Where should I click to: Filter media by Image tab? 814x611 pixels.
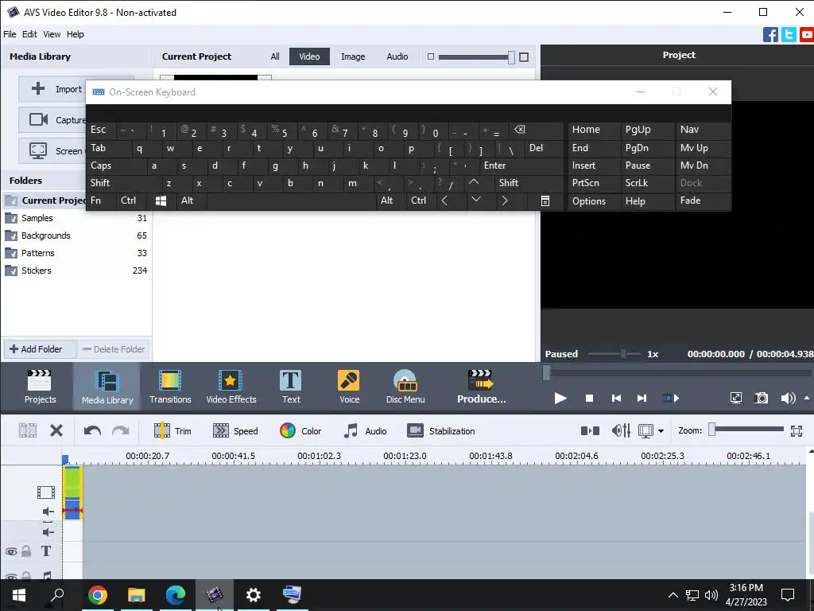tap(353, 56)
